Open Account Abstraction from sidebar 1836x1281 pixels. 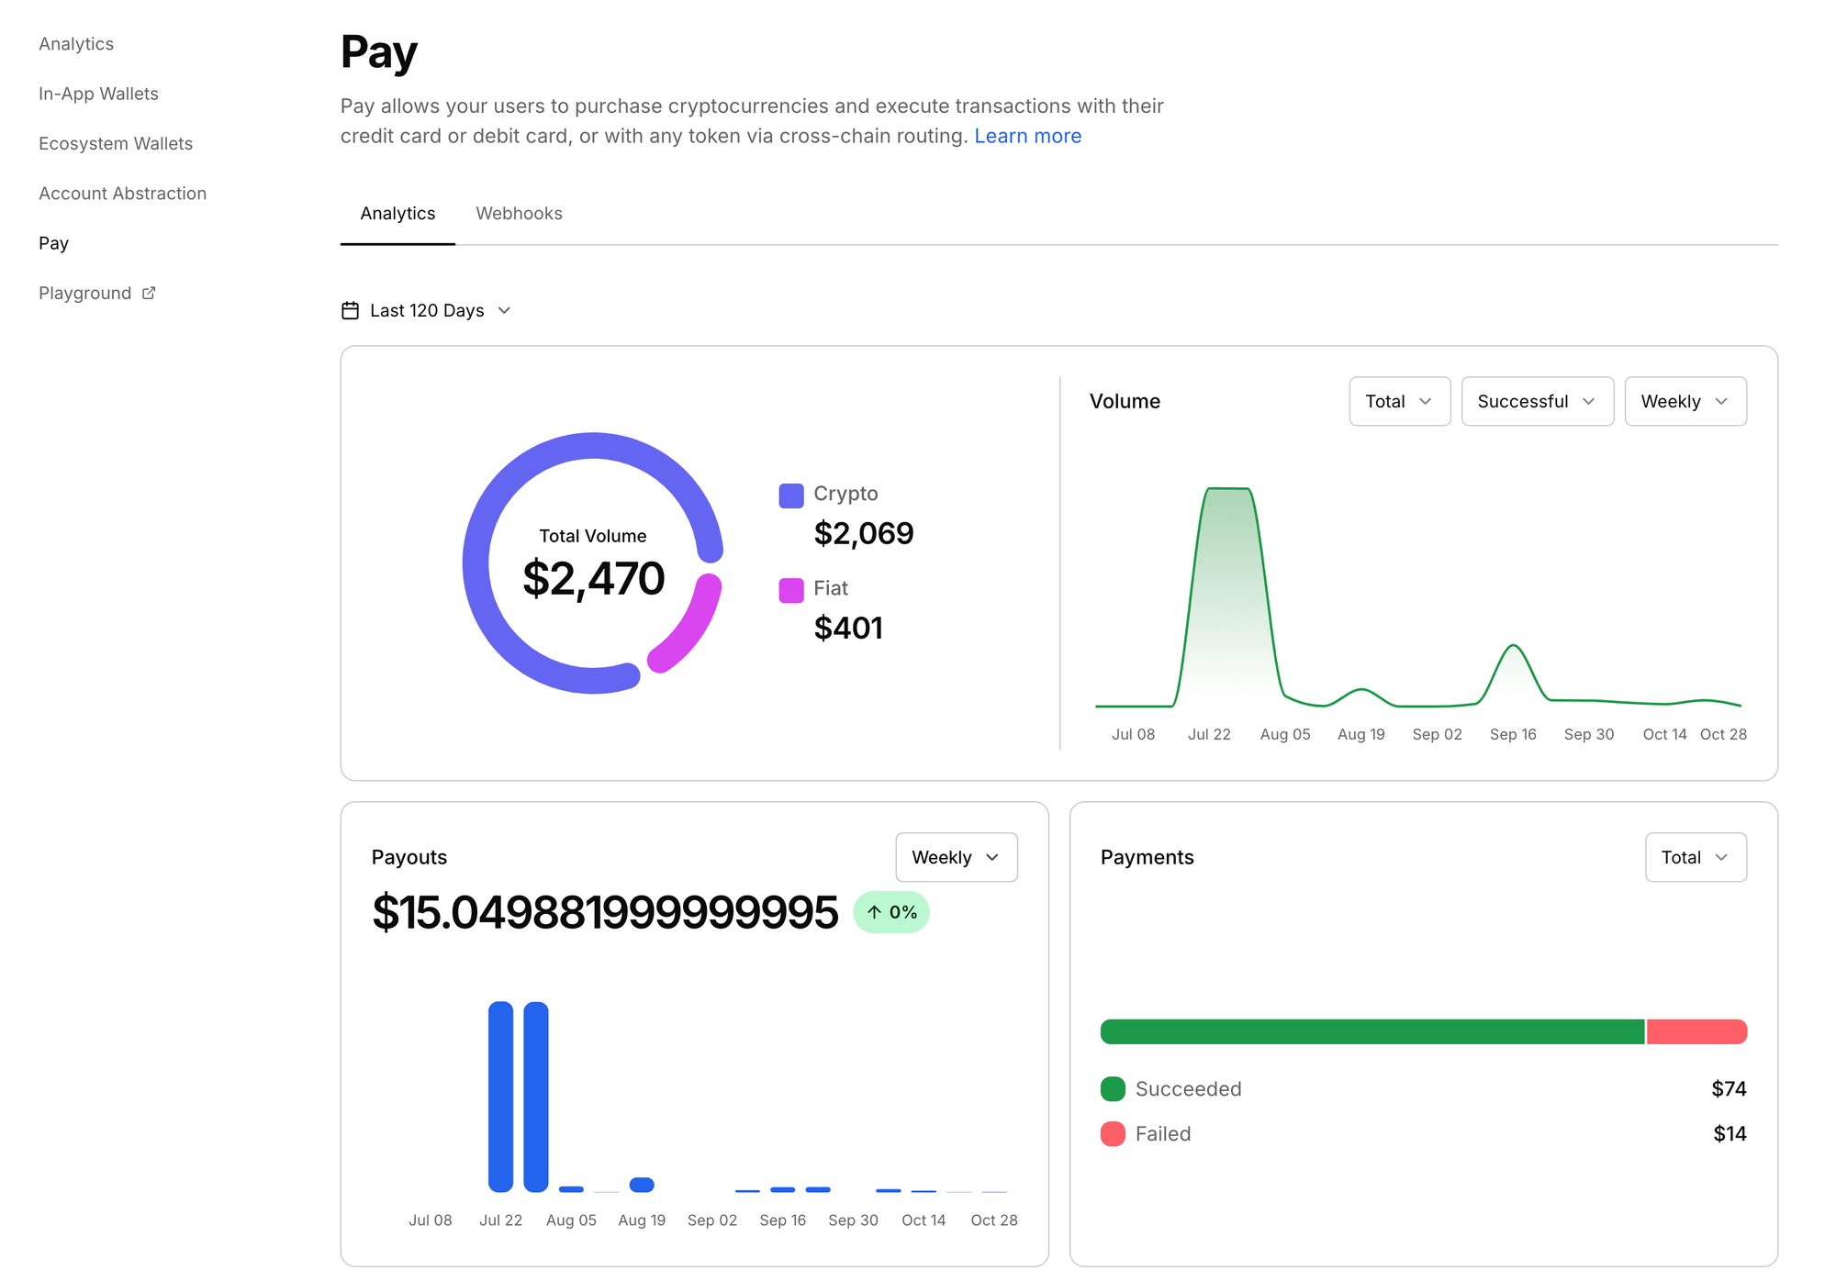click(x=122, y=194)
